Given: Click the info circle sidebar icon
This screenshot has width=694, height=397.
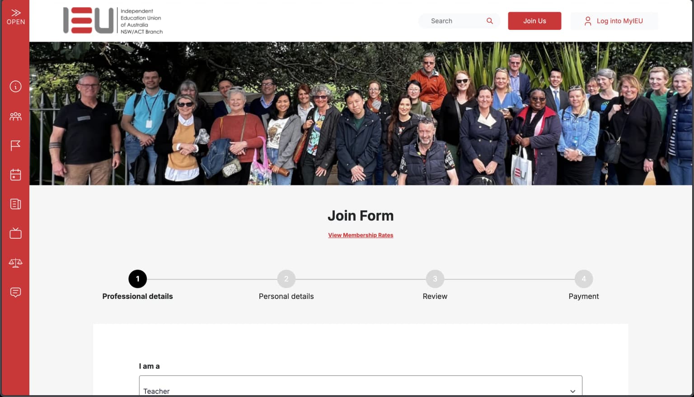Looking at the screenshot, I should [x=16, y=86].
